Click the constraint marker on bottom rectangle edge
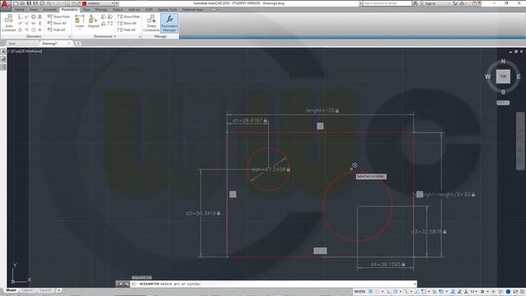The height and width of the screenshot is (296, 526). pos(320,251)
